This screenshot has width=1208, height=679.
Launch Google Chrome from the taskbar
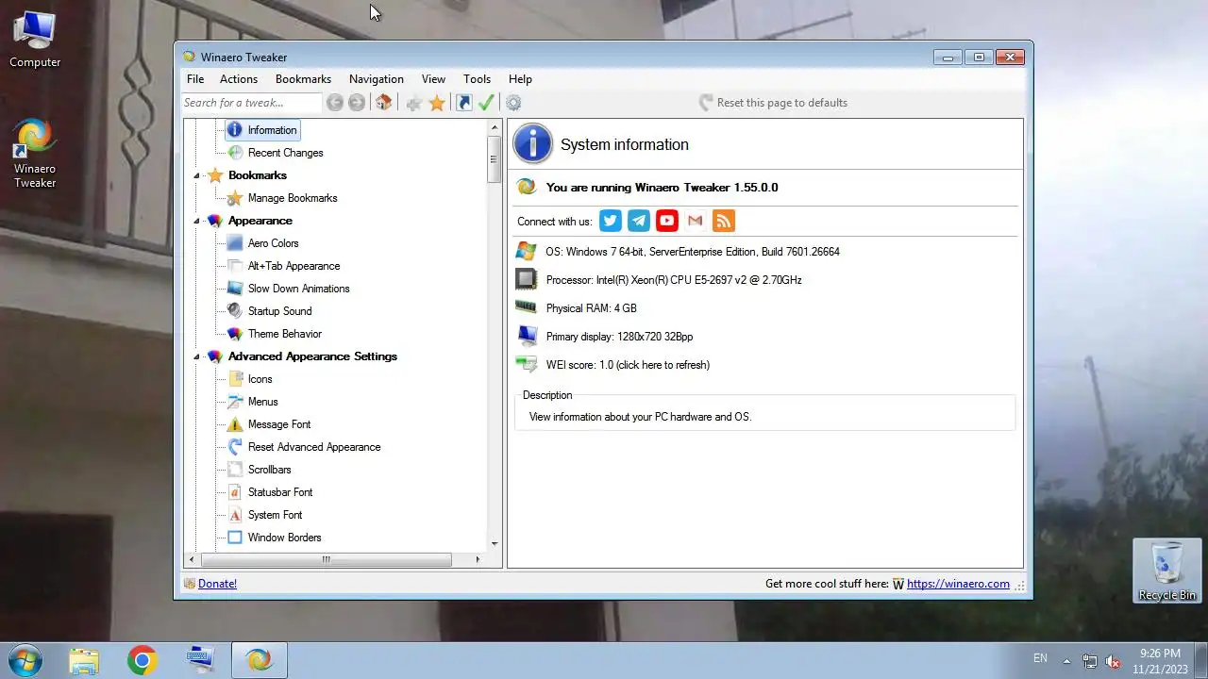[x=143, y=660]
